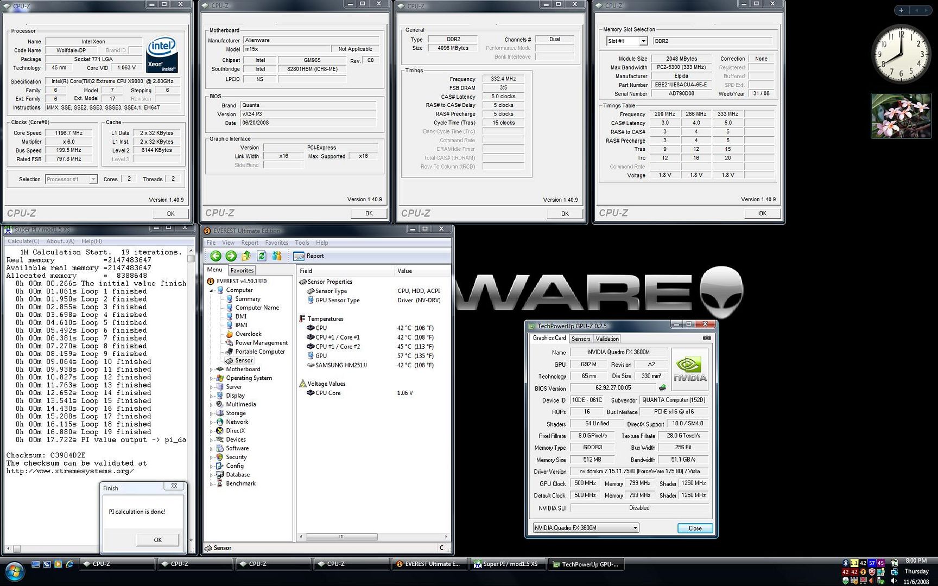The height and width of the screenshot is (586, 938).
Task: Expand the Display tree node
Action: point(212,396)
